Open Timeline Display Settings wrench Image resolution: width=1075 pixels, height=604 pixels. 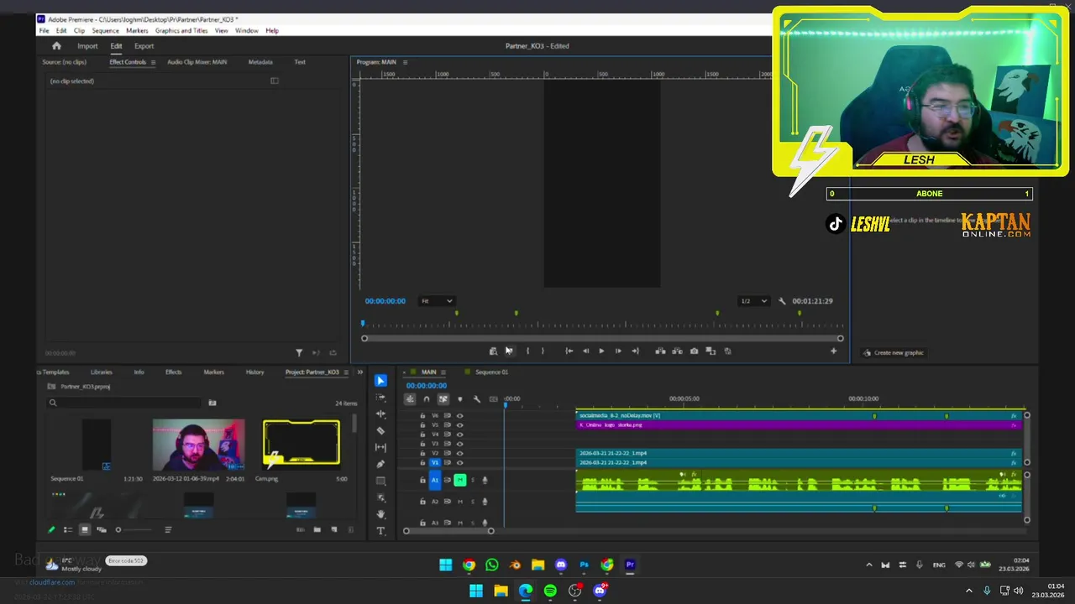tap(476, 399)
